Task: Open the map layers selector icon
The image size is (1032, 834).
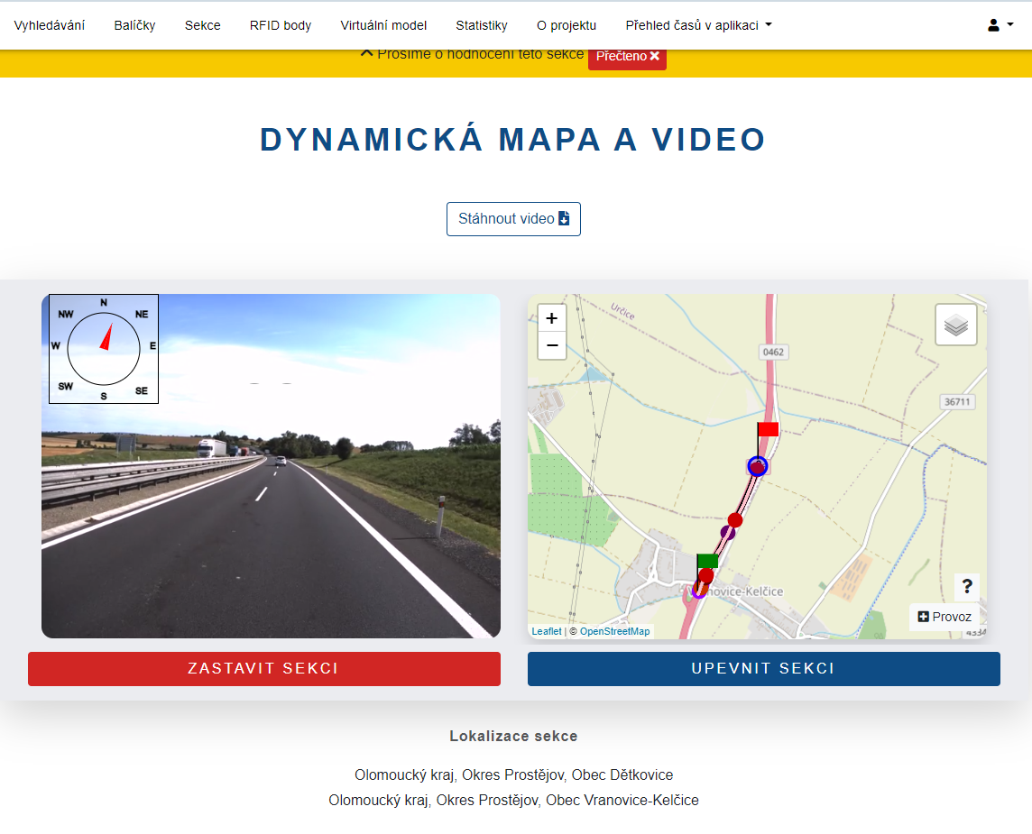Action: coord(955,325)
